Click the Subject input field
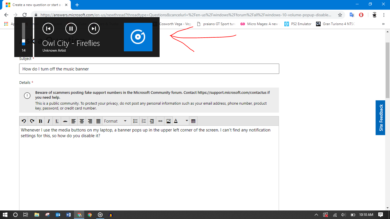Image resolution: width=390 pixels, height=219 pixels. (149, 69)
